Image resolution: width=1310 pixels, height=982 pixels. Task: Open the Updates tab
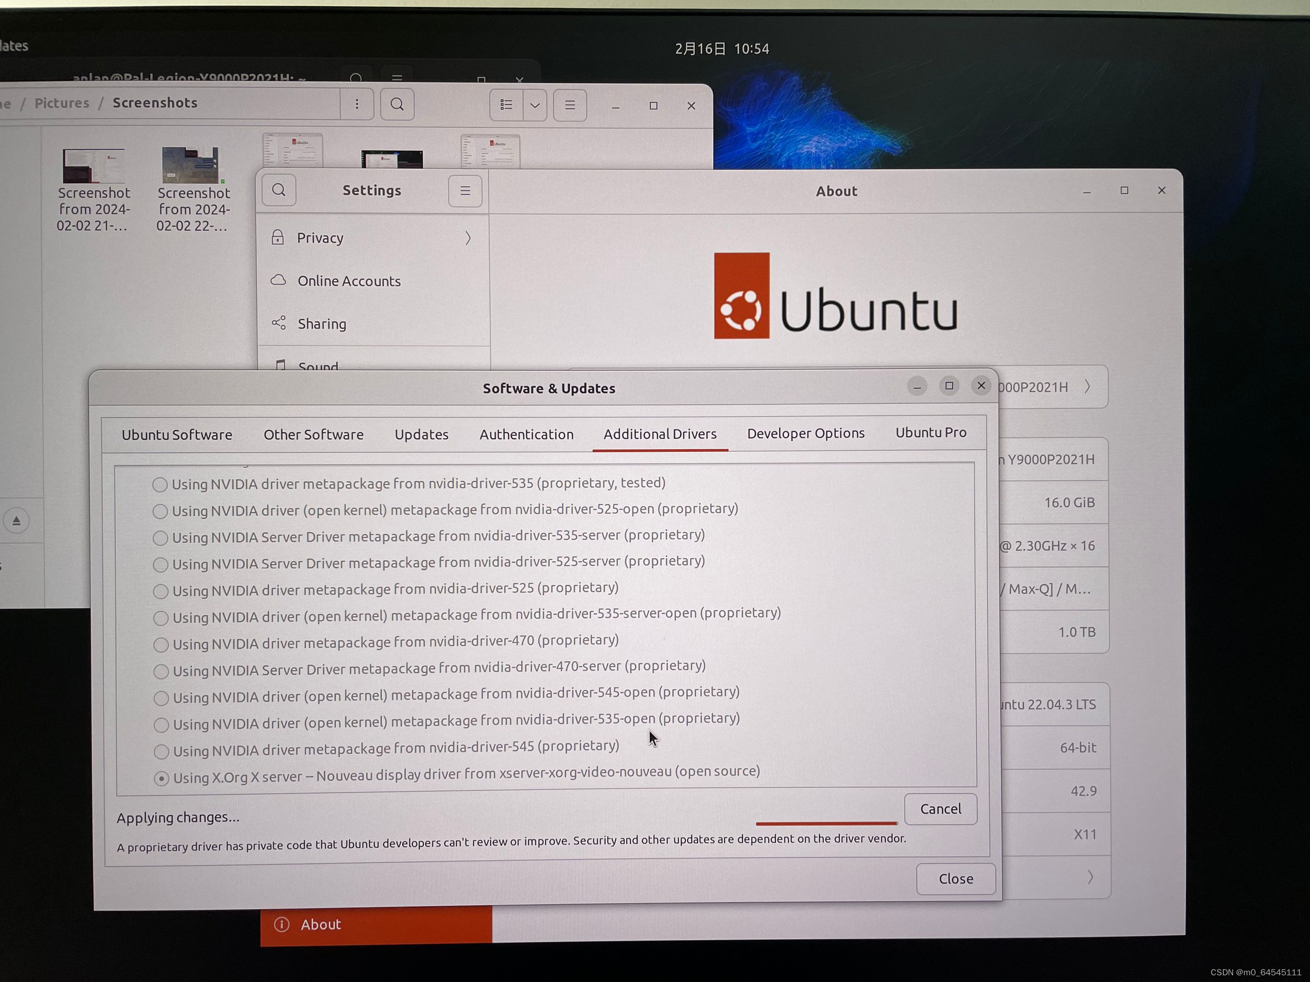click(x=421, y=435)
